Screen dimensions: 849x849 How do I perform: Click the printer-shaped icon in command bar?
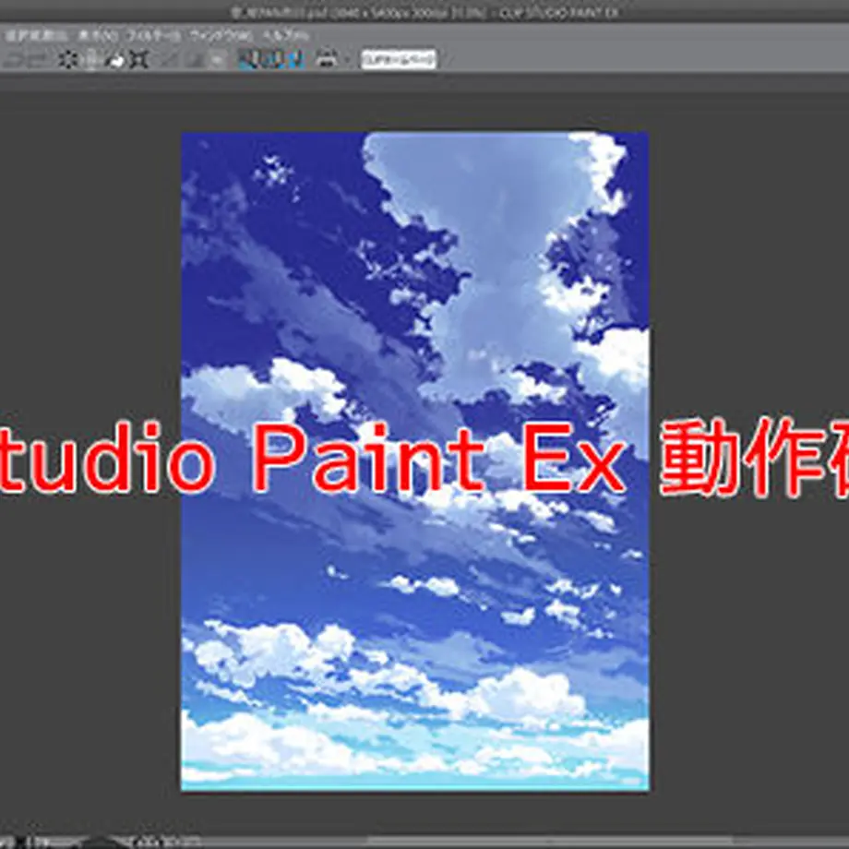[326, 59]
